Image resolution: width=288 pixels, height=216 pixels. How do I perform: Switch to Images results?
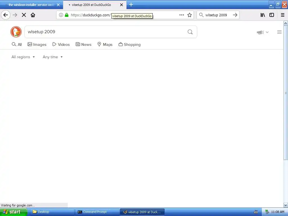pyautogui.click(x=37, y=44)
